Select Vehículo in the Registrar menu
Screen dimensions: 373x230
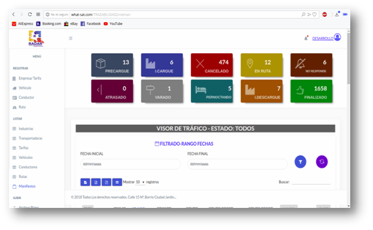(25, 88)
